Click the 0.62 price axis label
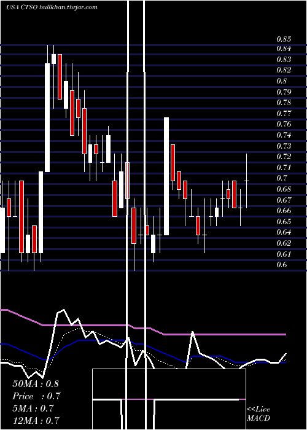307x430 pixels. [284, 243]
